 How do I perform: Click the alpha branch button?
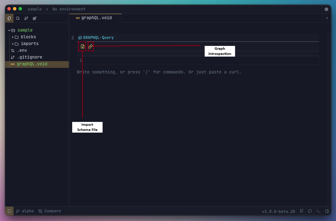pyautogui.click(x=25, y=211)
